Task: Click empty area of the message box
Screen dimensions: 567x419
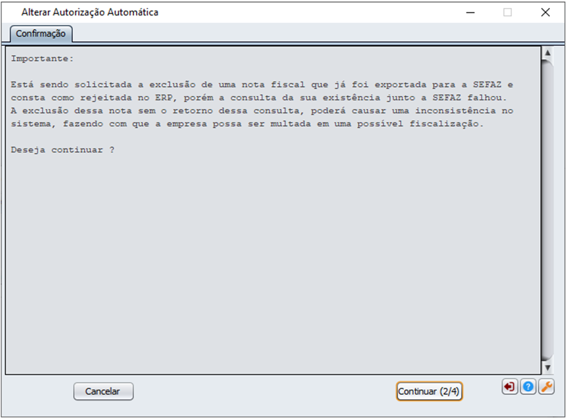Action: point(273,260)
